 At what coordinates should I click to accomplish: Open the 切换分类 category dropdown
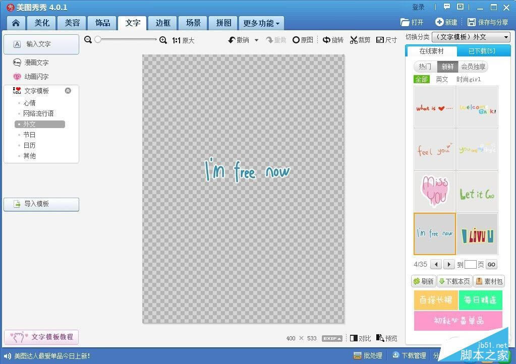[471, 37]
